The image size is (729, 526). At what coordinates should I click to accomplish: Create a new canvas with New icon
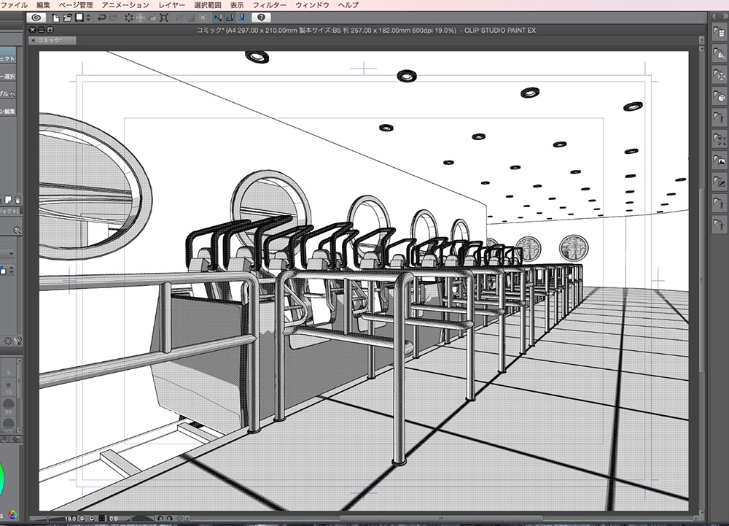tap(56, 18)
